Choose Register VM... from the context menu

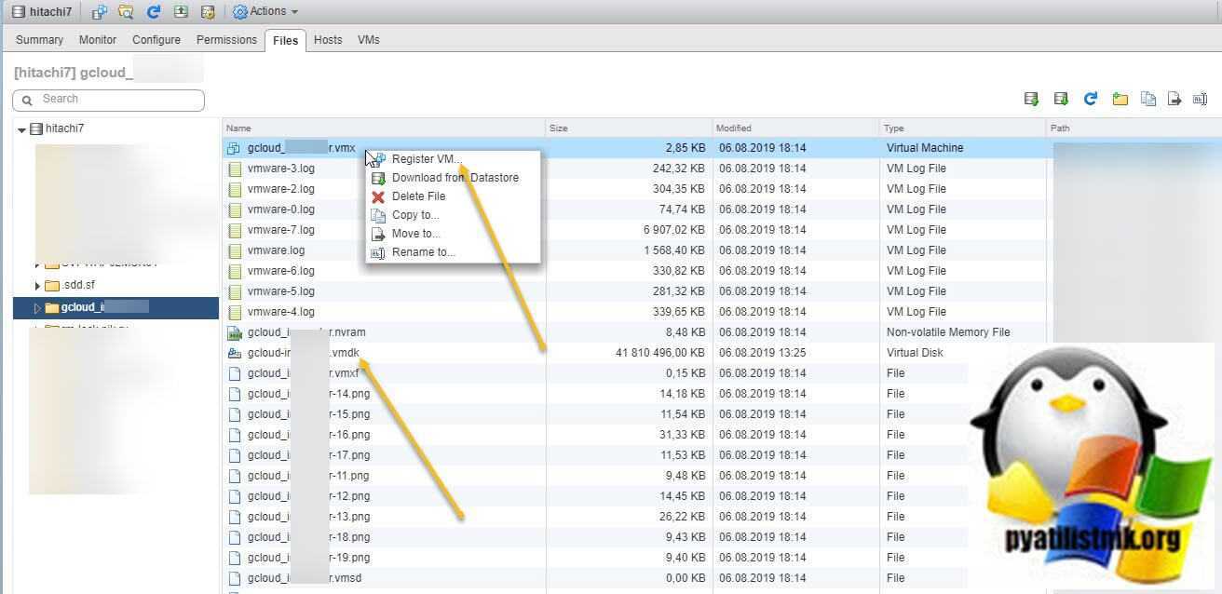point(426,159)
